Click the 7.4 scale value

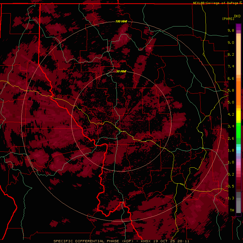pyautogui.click(x=231, y=66)
